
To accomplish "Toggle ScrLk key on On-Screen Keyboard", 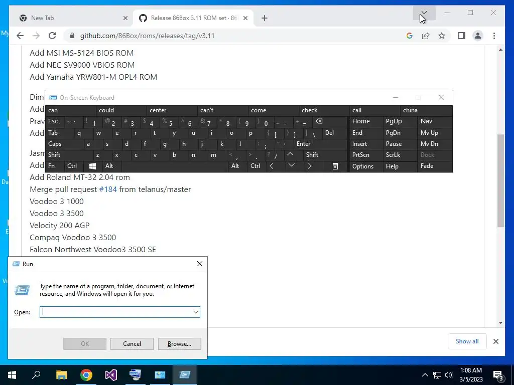I will 400,155.
